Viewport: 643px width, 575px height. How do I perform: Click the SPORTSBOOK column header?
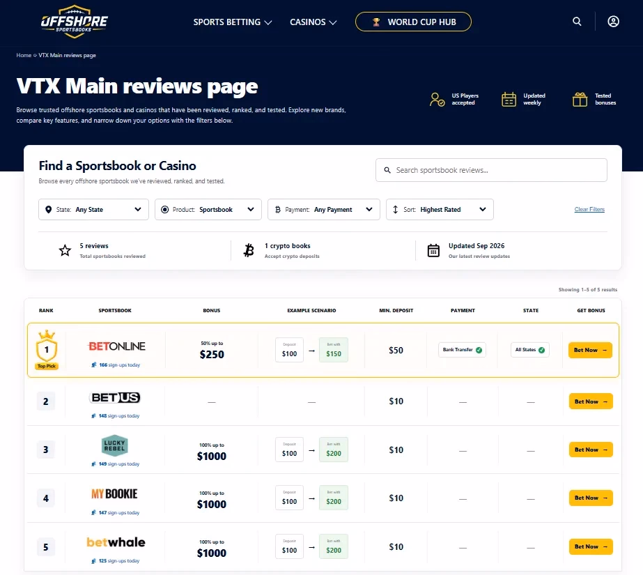click(115, 310)
